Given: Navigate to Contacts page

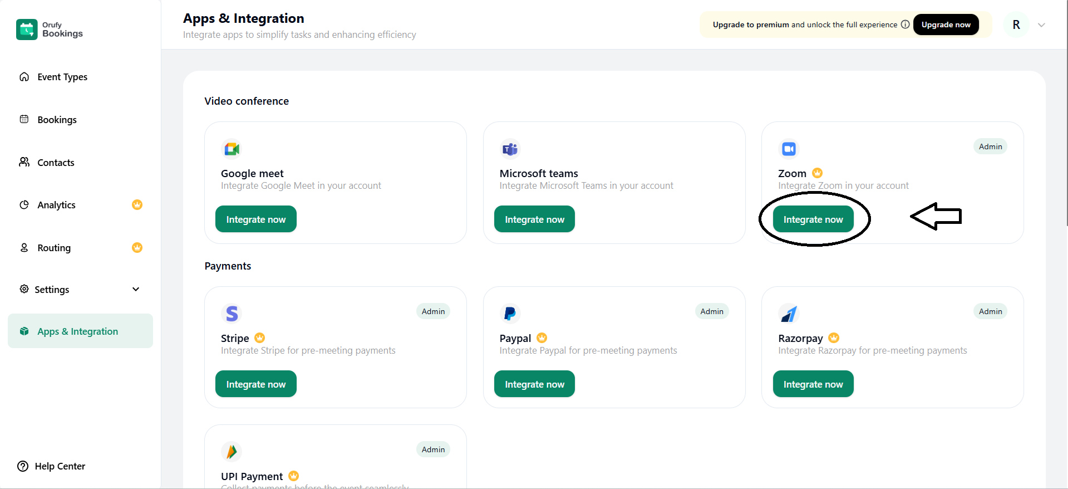Looking at the screenshot, I should click(x=56, y=163).
